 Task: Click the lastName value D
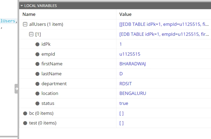pyautogui.click(x=121, y=74)
